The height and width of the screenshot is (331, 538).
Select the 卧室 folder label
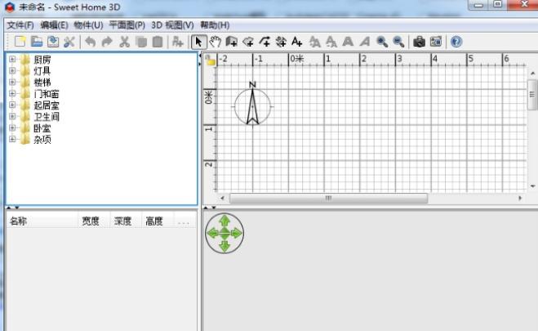click(42, 128)
